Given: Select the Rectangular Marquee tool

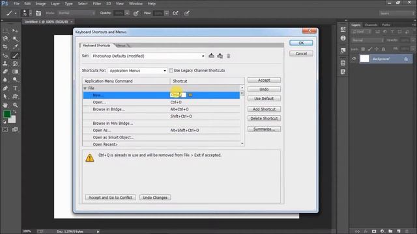Looking at the screenshot, I should coord(5,31).
